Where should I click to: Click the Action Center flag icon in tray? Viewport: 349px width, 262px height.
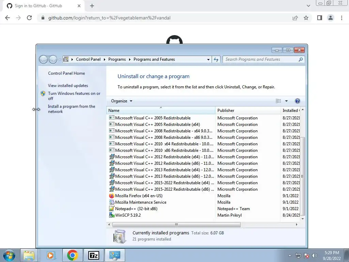[306, 256]
